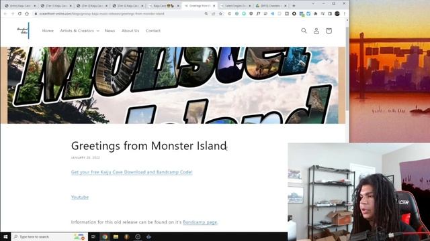Image resolution: width=430 pixels, height=241 pixels.
Task: Click the browser forward arrow
Action: [x=12, y=13]
